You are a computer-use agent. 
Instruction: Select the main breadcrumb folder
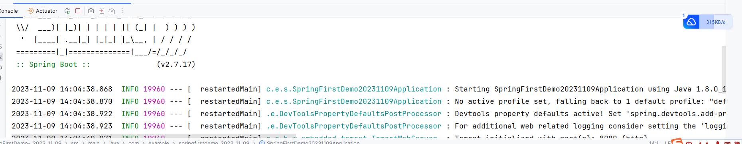coord(94,142)
